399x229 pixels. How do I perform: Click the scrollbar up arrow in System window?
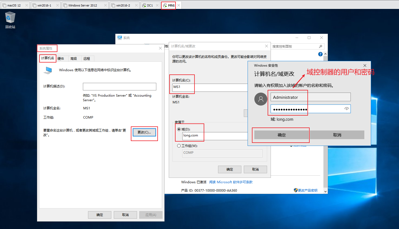[x=326, y=54]
